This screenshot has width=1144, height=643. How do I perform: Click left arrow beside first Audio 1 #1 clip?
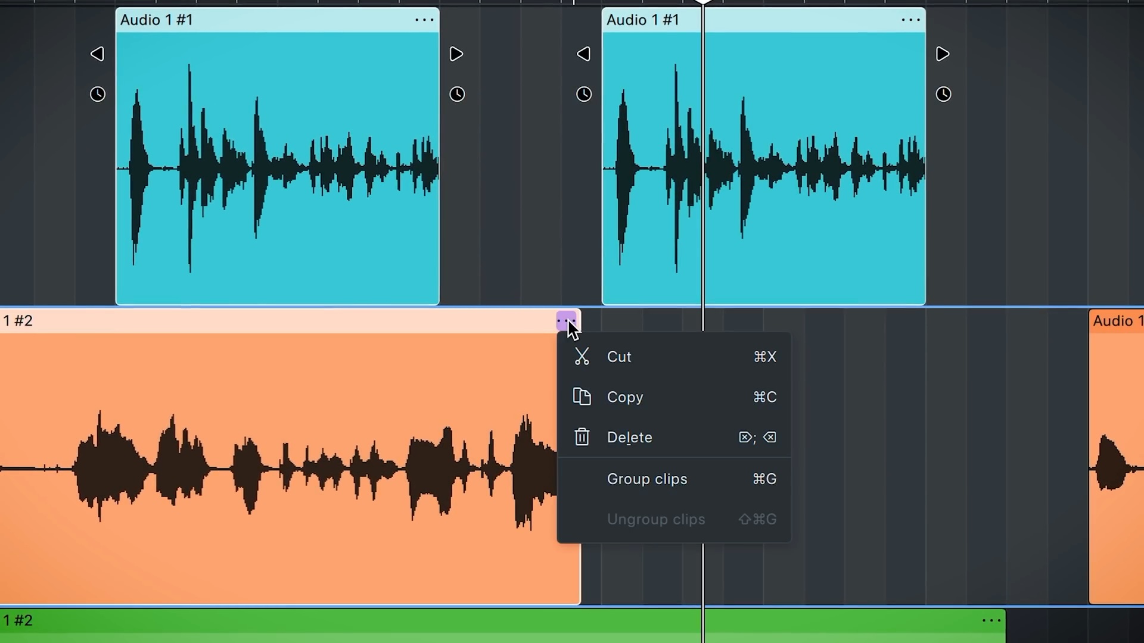(97, 54)
